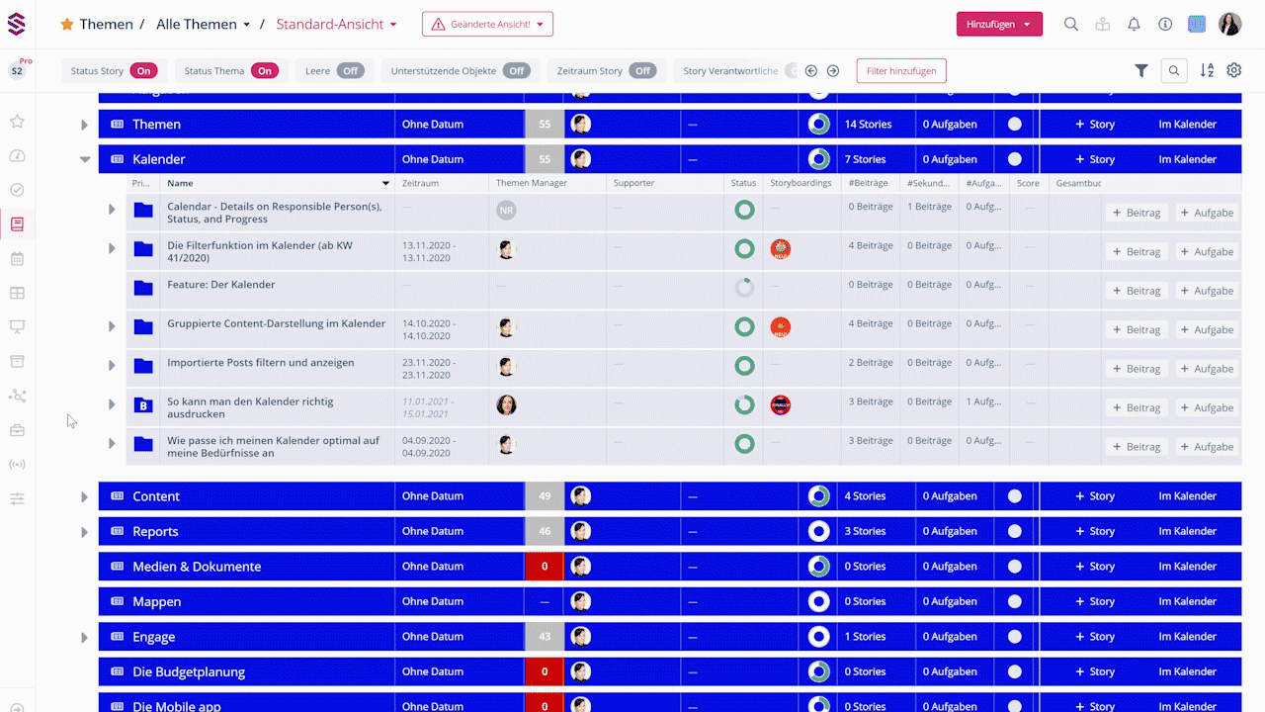
Task: Enable the Zeitraum Story filter
Action: (x=642, y=71)
